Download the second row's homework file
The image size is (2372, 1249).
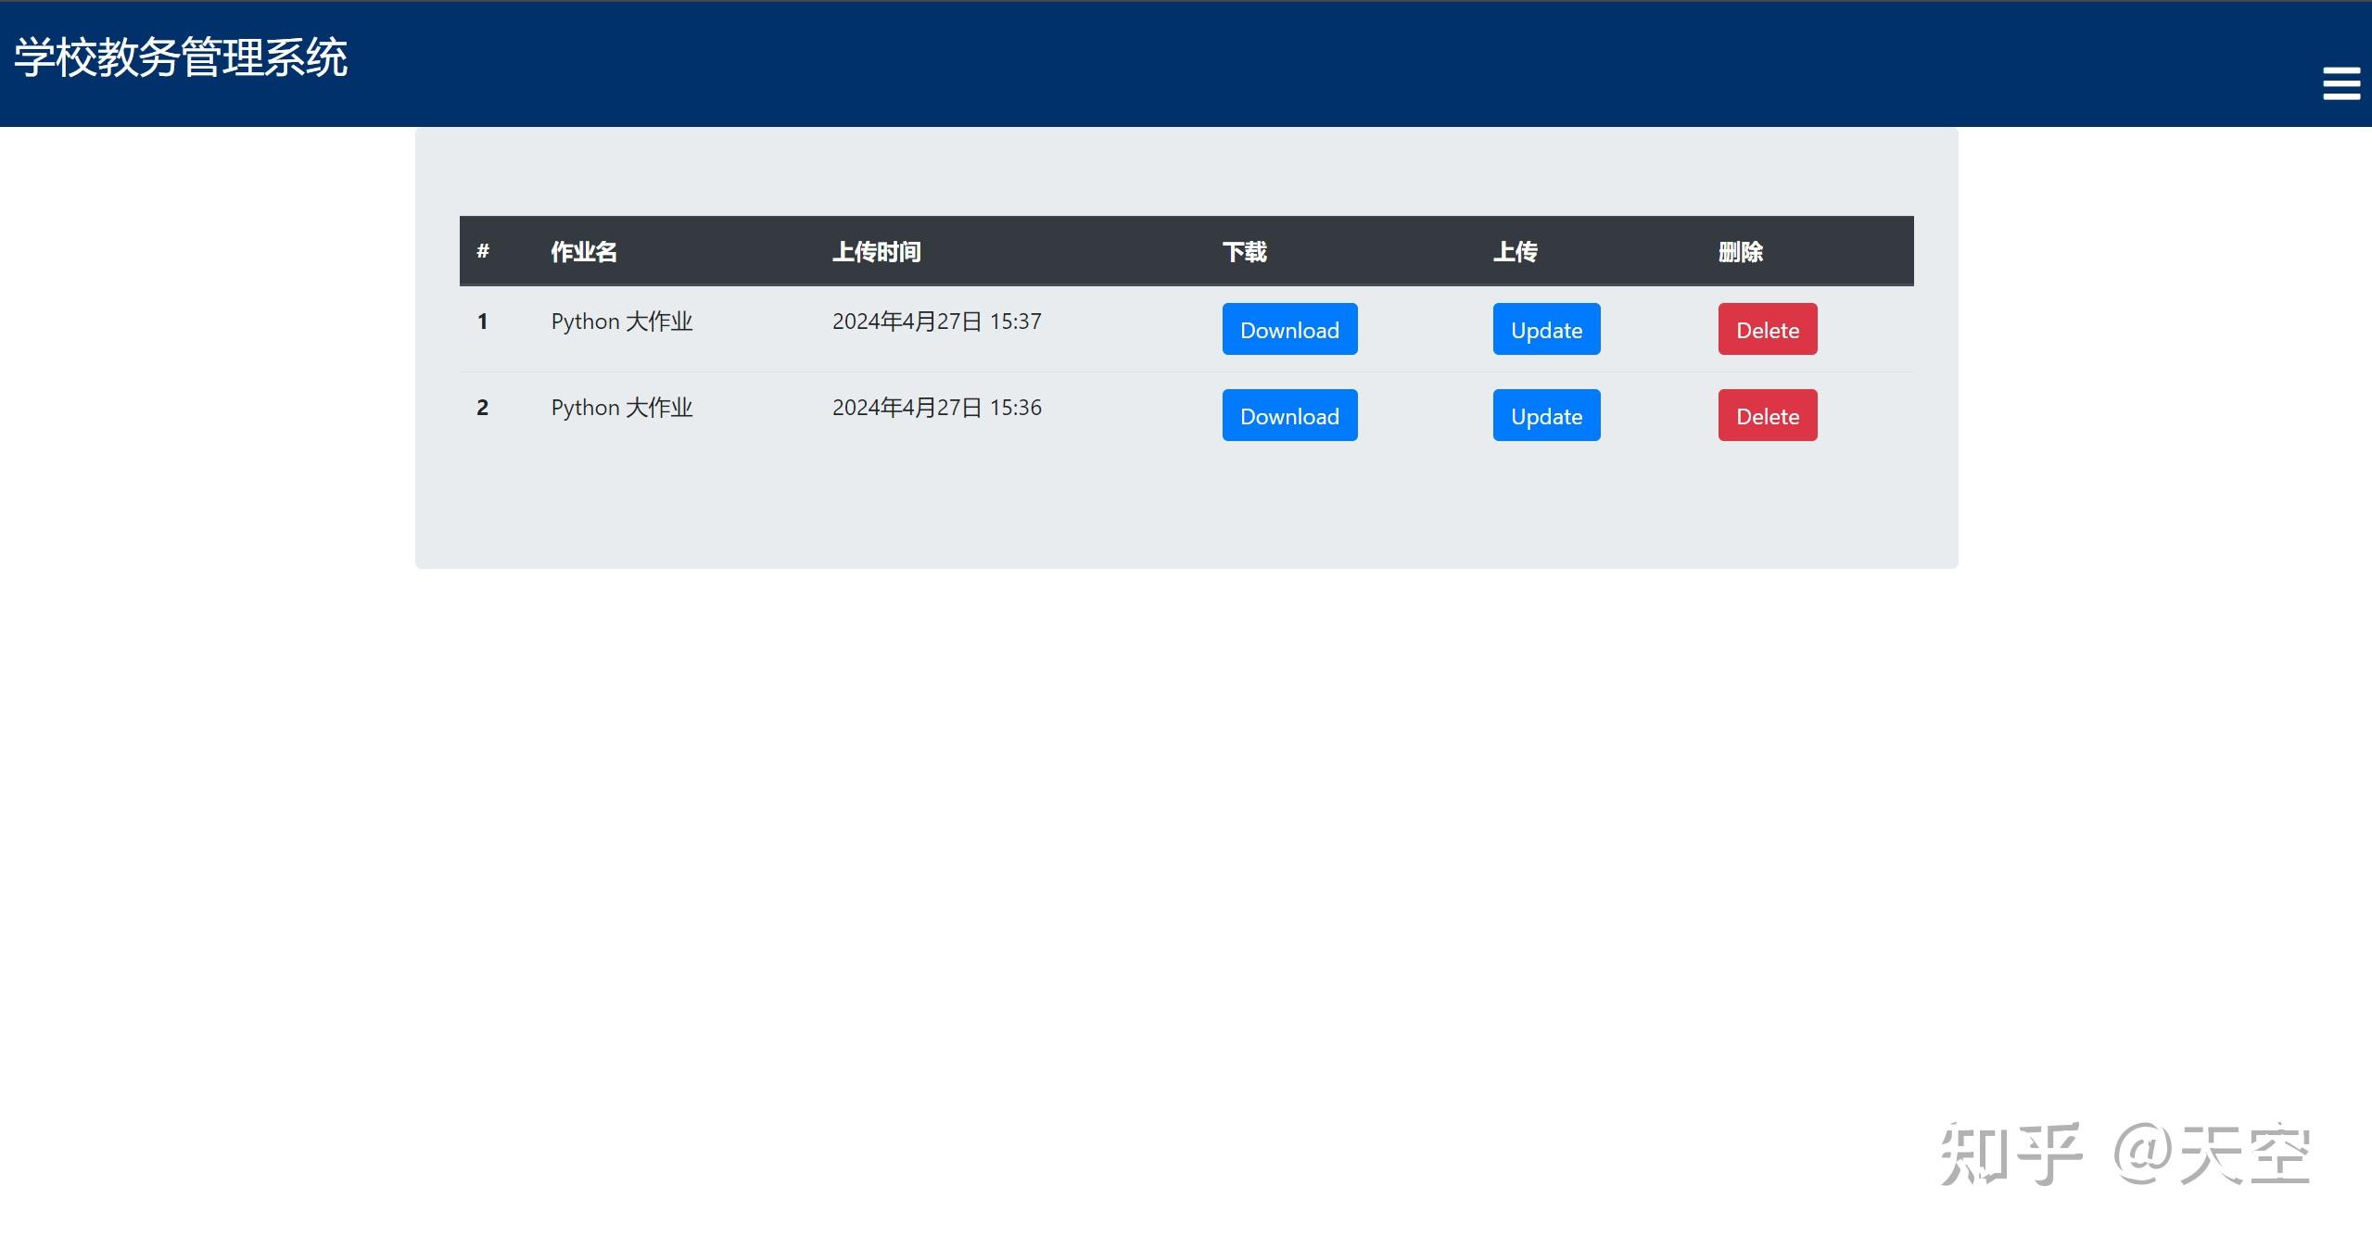(1288, 415)
